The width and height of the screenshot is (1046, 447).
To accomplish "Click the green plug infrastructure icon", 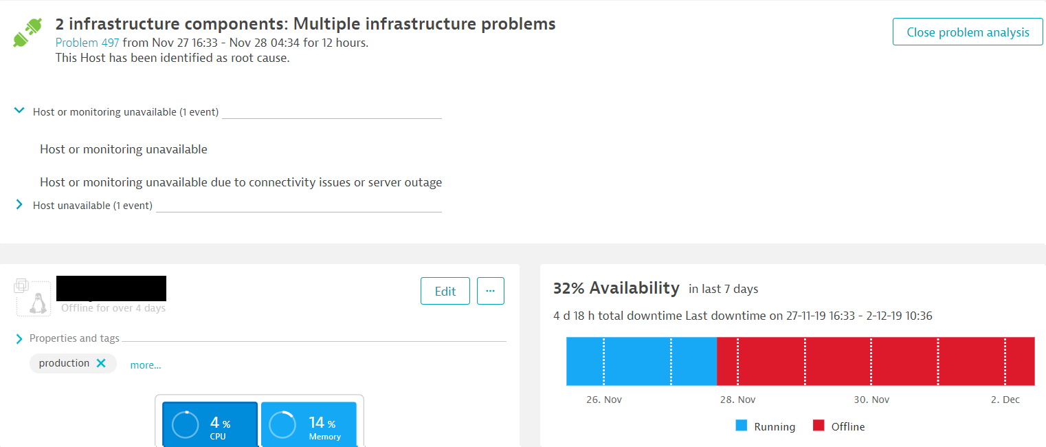I will [x=28, y=32].
